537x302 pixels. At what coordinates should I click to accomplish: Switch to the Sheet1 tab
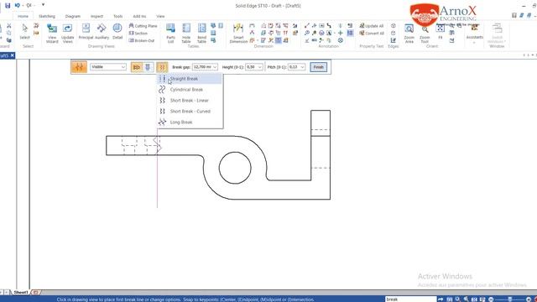point(21,292)
